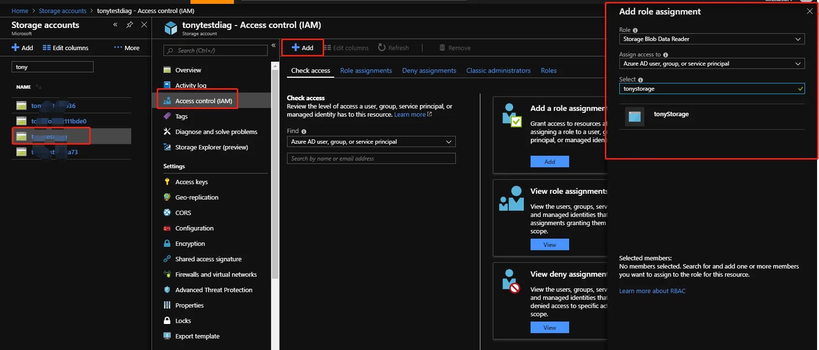The image size is (819, 350).
Task: Click the Configuration toolbox icon
Action: pyautogui.click(x=167, y=228)
